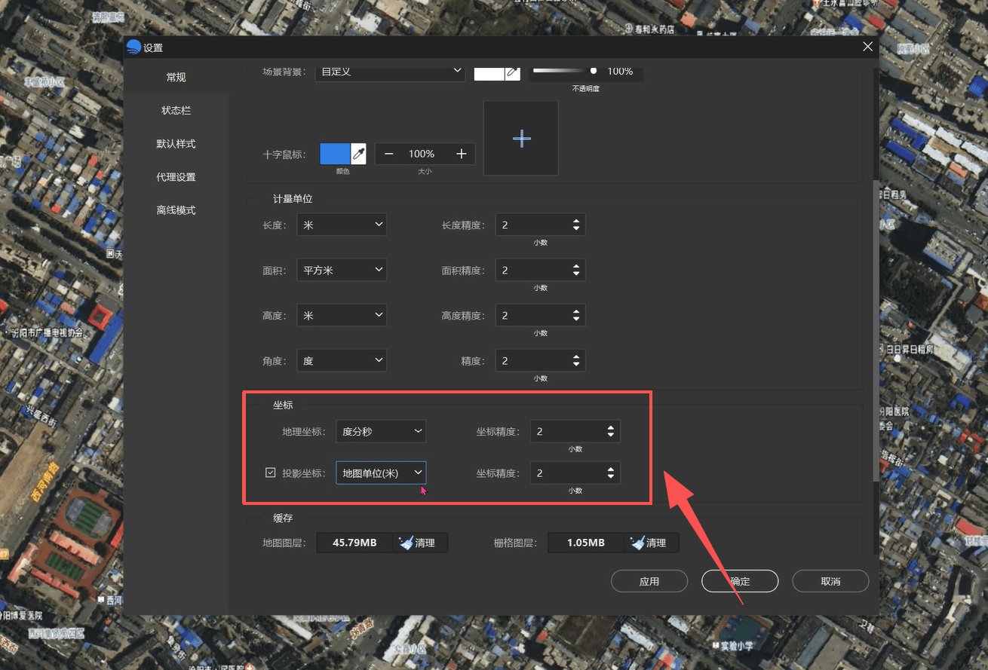The width and height of the screenshot is (988, 670).
Task: Click the 计量单位 section heading
Action: [293, 199]
